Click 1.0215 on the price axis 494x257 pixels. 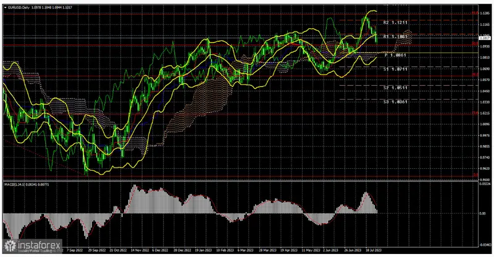tap(484, 113)
